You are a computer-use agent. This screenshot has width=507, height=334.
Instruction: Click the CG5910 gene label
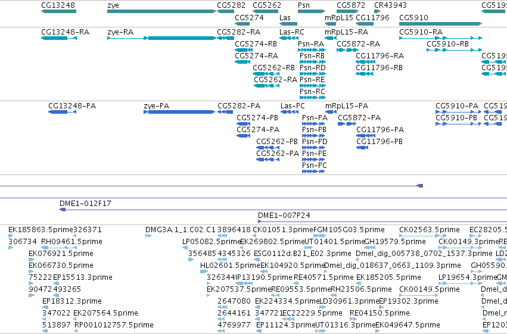(413, 17)
